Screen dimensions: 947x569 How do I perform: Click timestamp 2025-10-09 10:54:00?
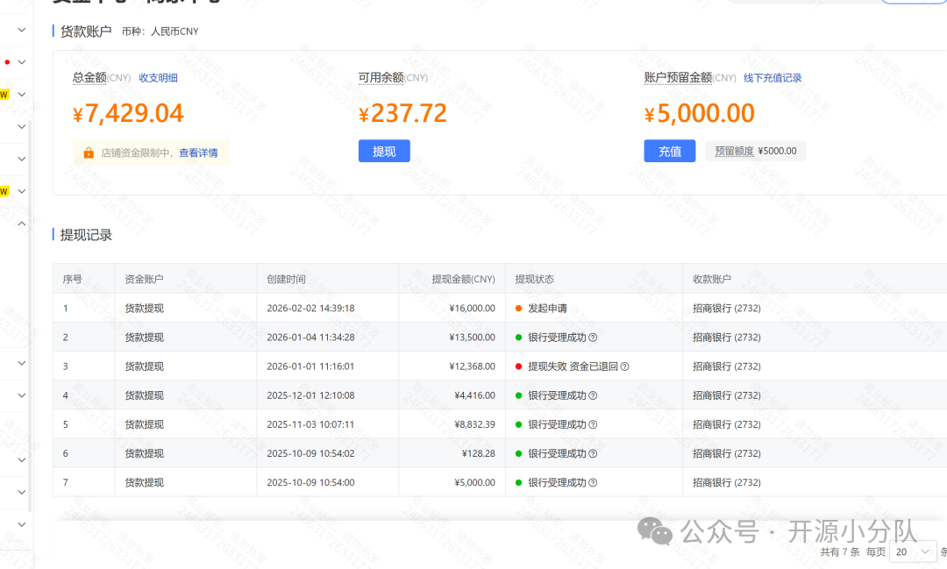coord(310,482)
